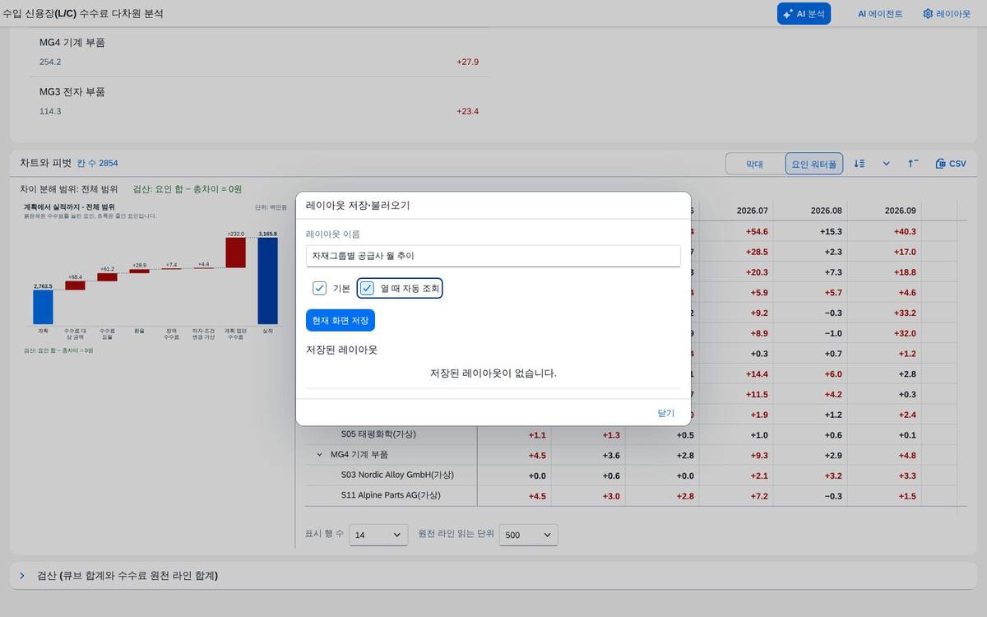Click the 저장된 레이아웃이 없습니다. message
This screenshot has width=987, height=617.
493,373
